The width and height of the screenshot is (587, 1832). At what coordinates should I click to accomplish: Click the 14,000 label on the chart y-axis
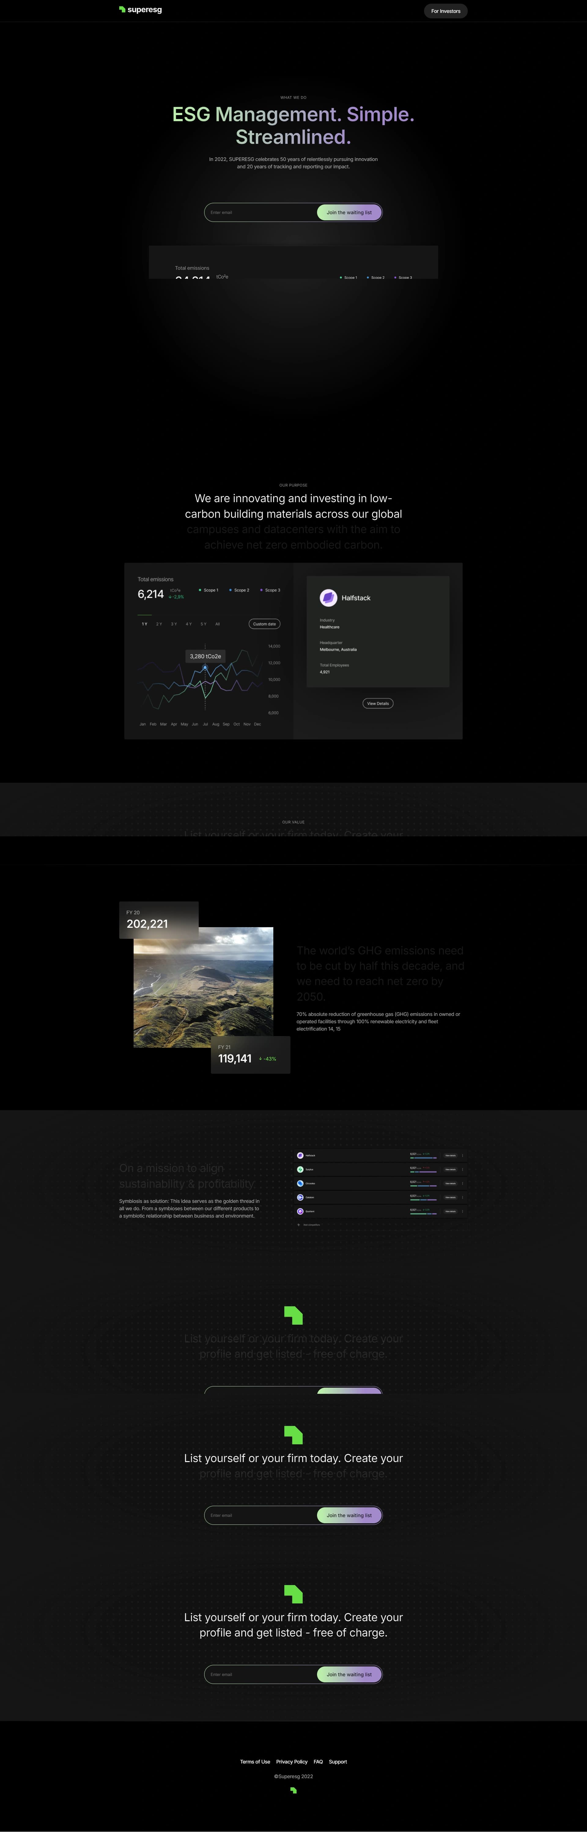coord(274,647)
